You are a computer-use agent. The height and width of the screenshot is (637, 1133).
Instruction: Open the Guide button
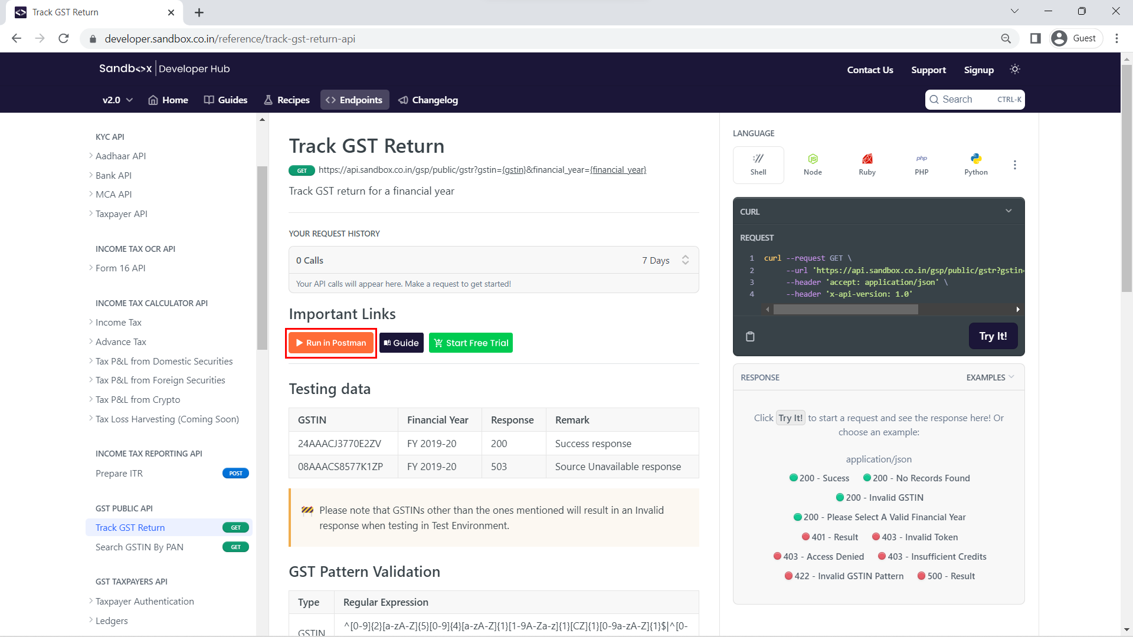[401, 343]
